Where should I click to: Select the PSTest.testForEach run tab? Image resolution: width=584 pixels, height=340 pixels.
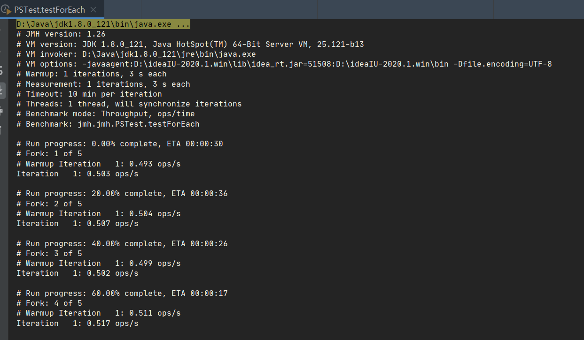(x=52, y=9)
